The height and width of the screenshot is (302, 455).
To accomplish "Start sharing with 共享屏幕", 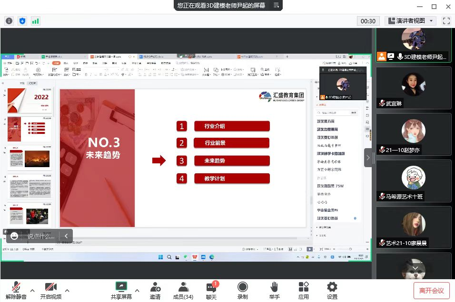I will pyautogui.click(x=121, y=290).
